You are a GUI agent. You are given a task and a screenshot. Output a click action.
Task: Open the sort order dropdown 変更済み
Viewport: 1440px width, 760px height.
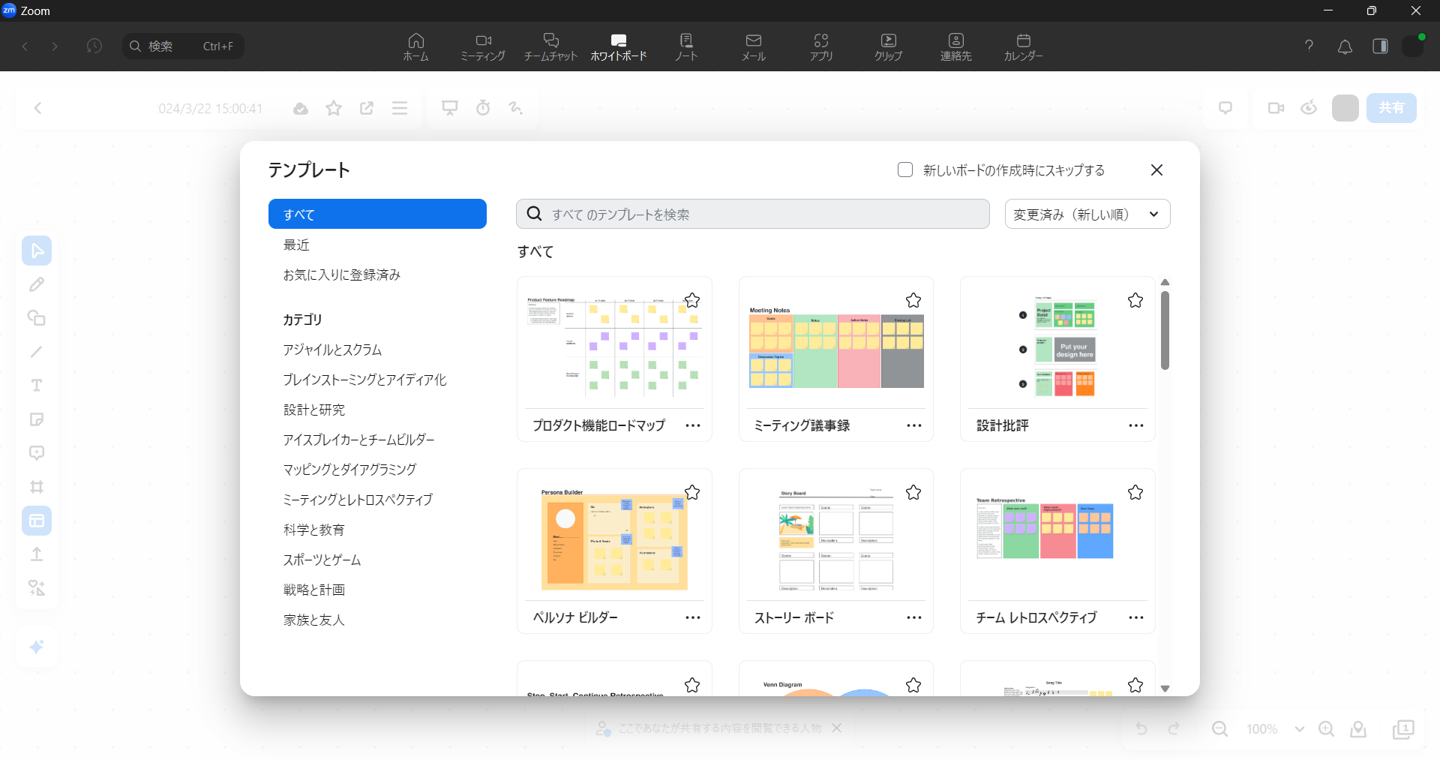point(1087,215)
